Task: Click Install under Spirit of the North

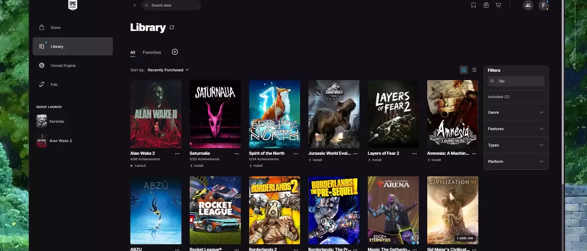Action: point(256,166)
